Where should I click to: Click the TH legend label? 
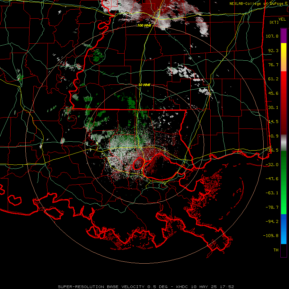[276, 250]
